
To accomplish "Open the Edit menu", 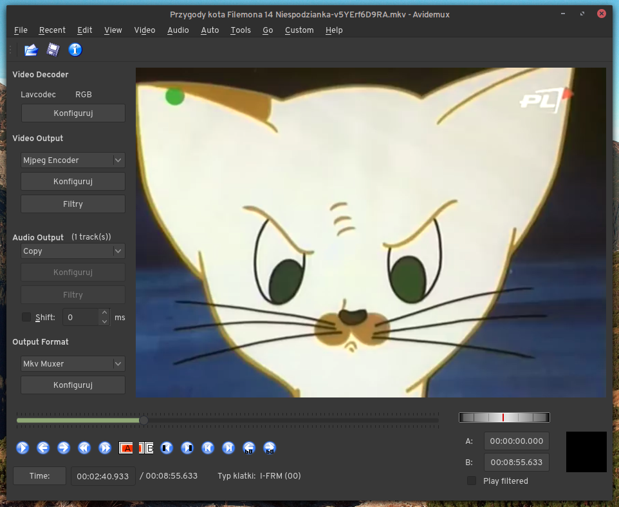I will click(84, 30).
